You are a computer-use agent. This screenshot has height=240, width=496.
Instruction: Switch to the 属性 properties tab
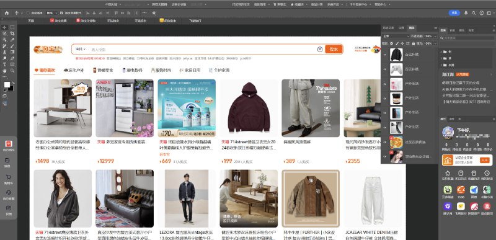tap(443, 119)
